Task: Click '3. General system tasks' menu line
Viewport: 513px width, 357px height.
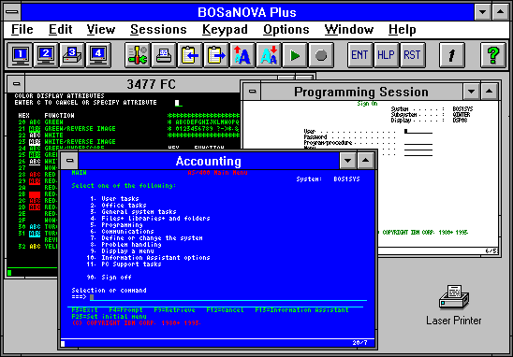Action: (x=133, y=211)
